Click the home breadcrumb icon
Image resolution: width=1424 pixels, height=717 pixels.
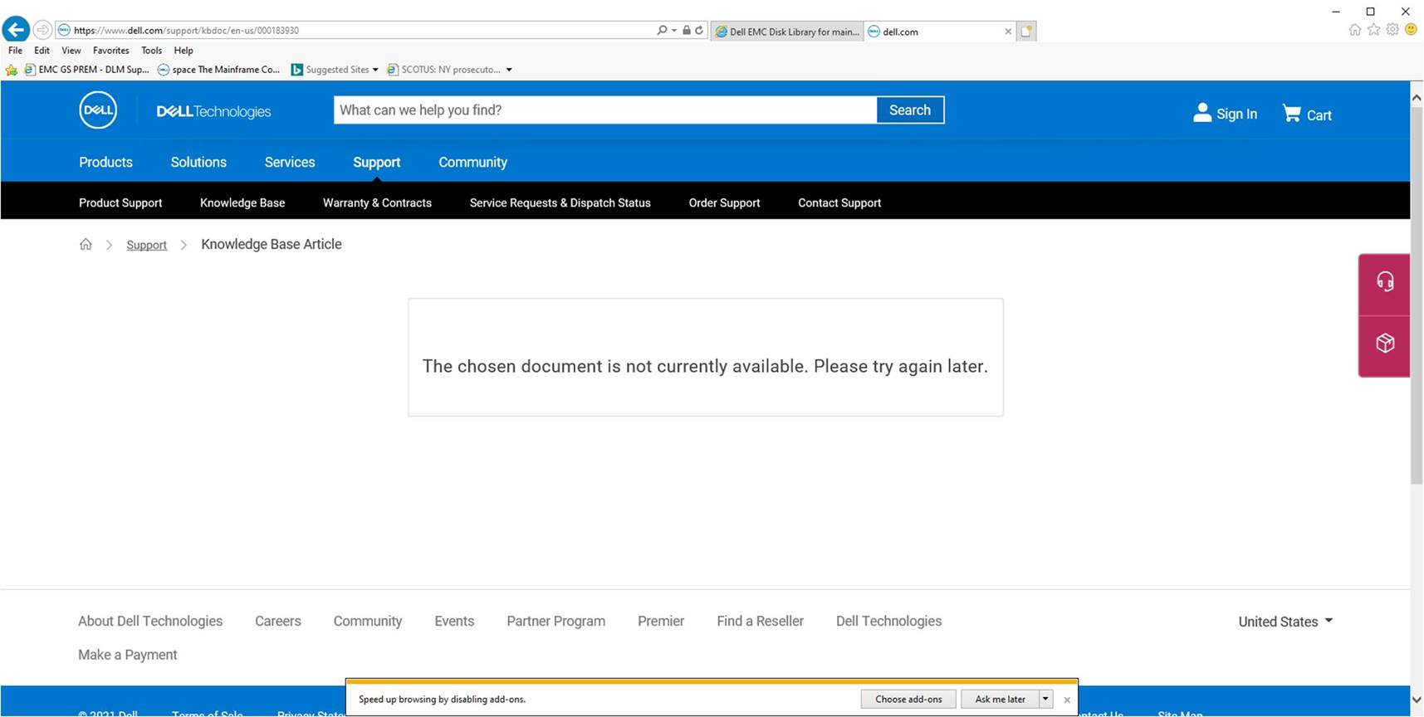point(86,244)
